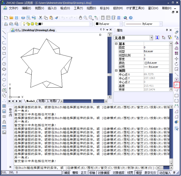This screenshot has height=176, width=181.
Task: Select the Line draw tool
Action: pos(4,33)
